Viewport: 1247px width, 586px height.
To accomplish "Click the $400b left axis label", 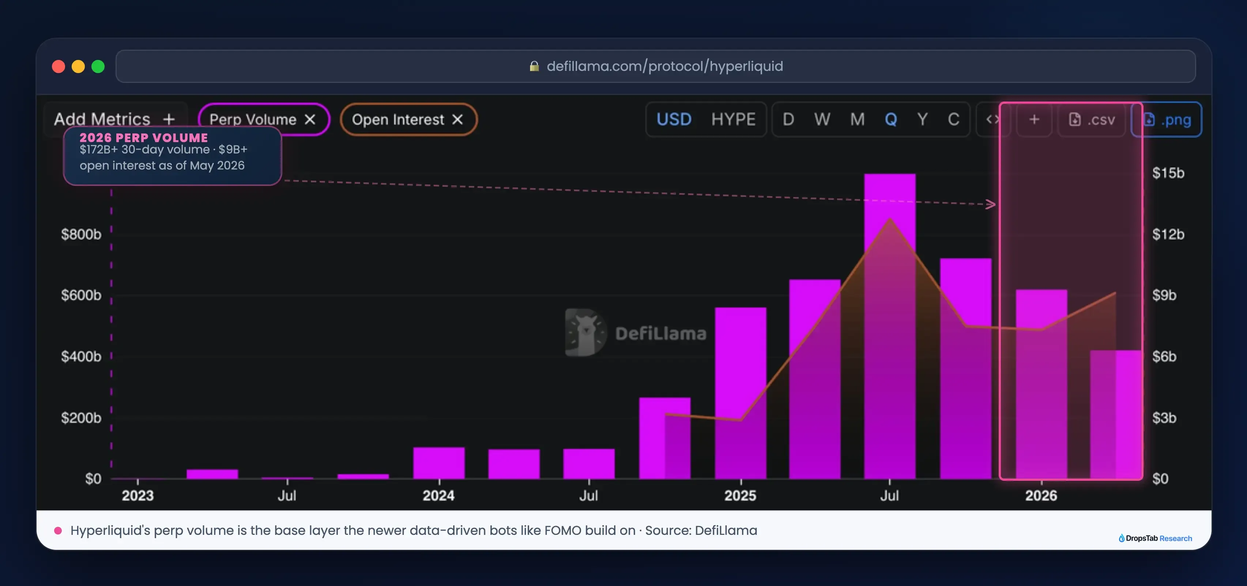I will [x=81, y=357].
